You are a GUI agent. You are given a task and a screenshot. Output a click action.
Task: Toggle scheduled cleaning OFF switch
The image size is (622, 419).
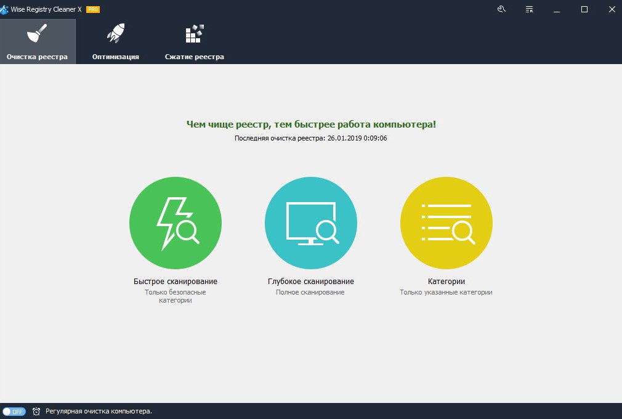[x=14, y=412]
